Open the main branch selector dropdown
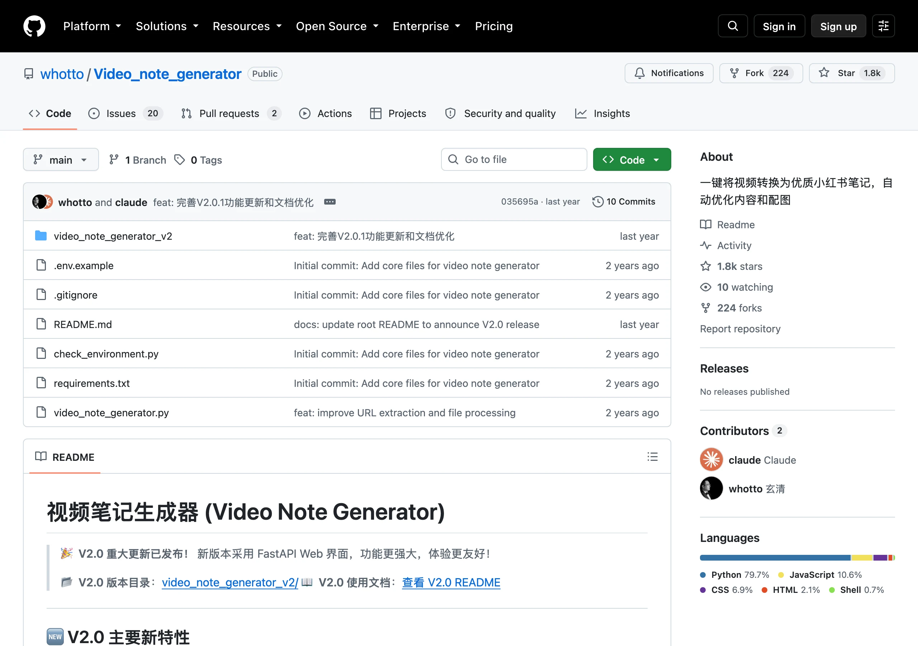Image resolution: width=918 pixels, height=646 pixels. click(x=61, y=160)
